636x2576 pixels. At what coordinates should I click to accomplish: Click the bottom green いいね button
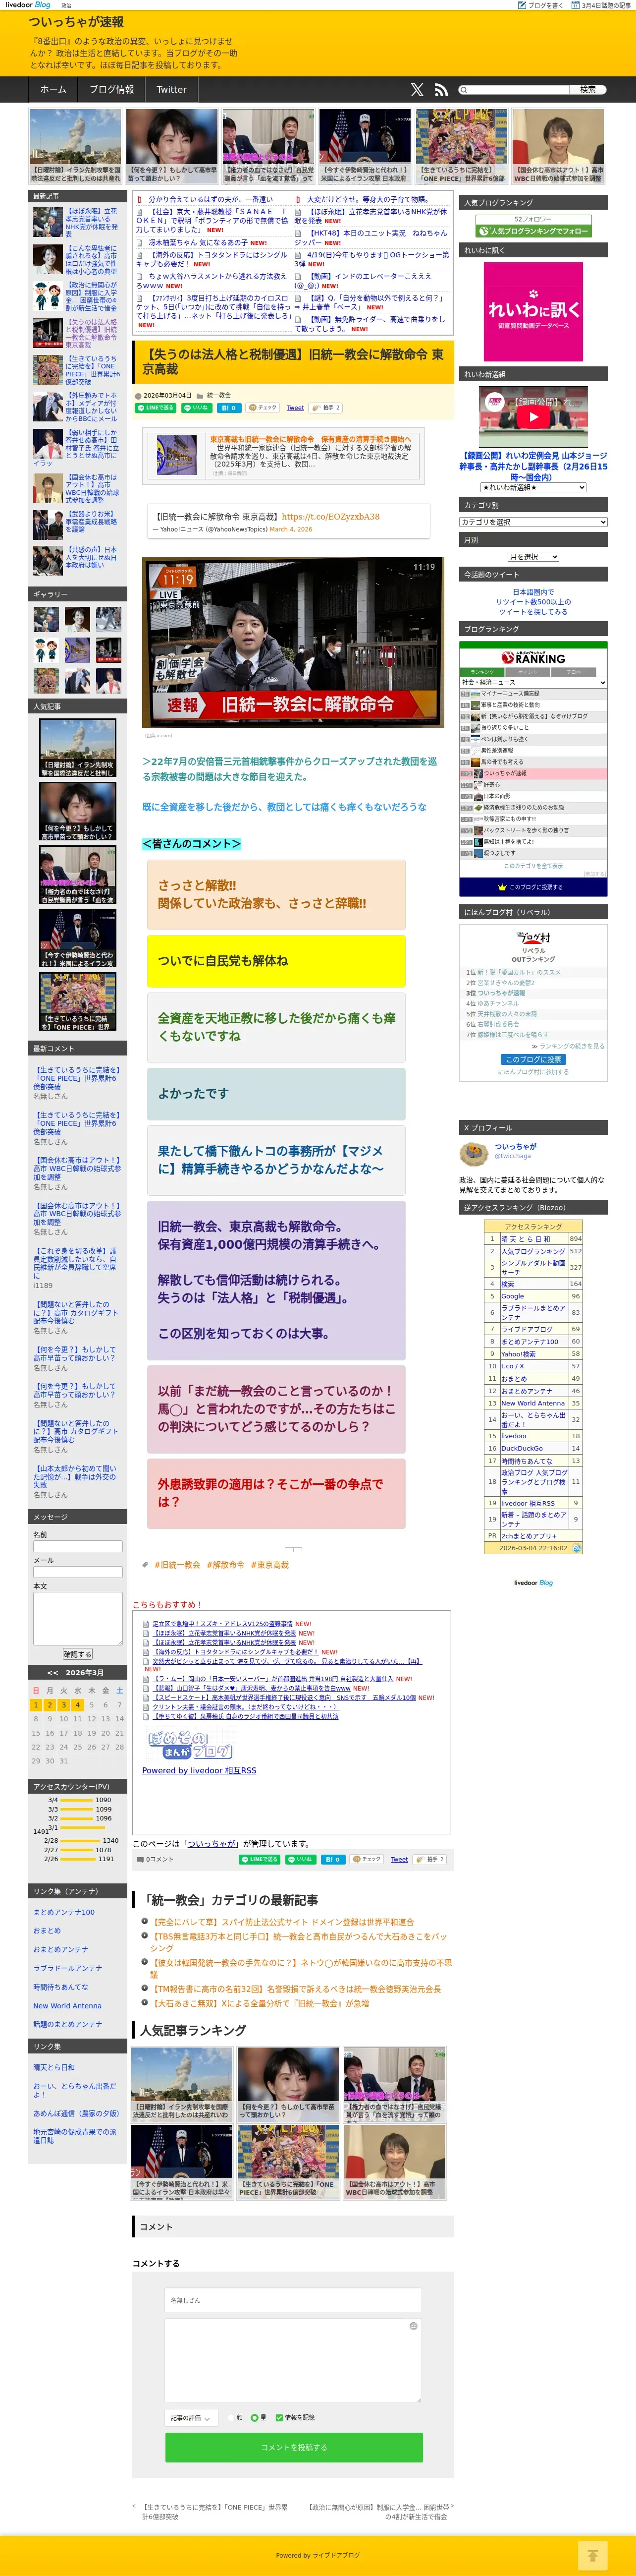[300, 1859]
